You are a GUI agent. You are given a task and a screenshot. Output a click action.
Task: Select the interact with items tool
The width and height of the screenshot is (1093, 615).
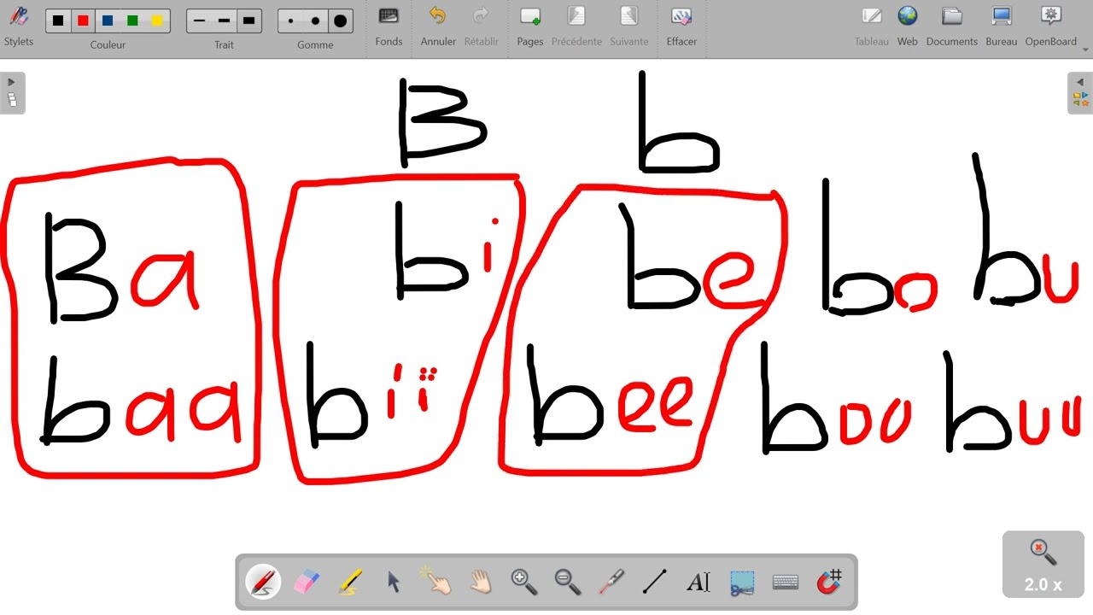click(x=437, y=583)
